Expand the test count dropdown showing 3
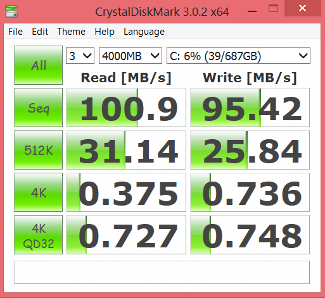The height and width of the screenshot is (298, 325). click(x=80, y=56)
